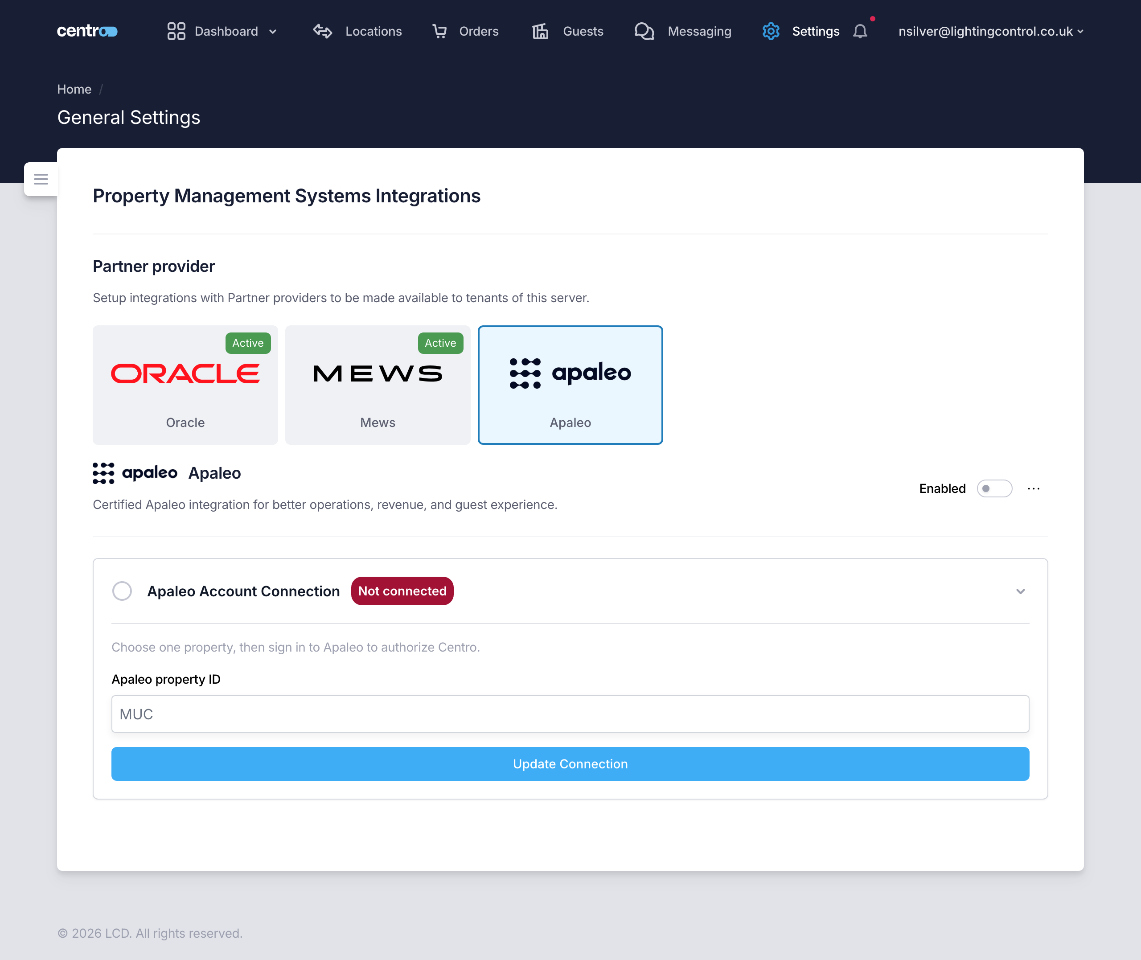Expand the Dashboard dropdown arrow

pos(273,32)
